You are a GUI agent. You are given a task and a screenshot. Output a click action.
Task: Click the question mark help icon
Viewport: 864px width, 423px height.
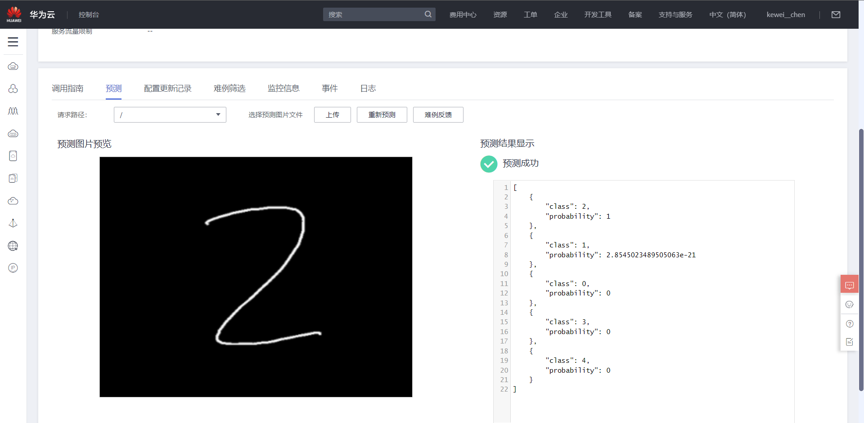(850, 324)
